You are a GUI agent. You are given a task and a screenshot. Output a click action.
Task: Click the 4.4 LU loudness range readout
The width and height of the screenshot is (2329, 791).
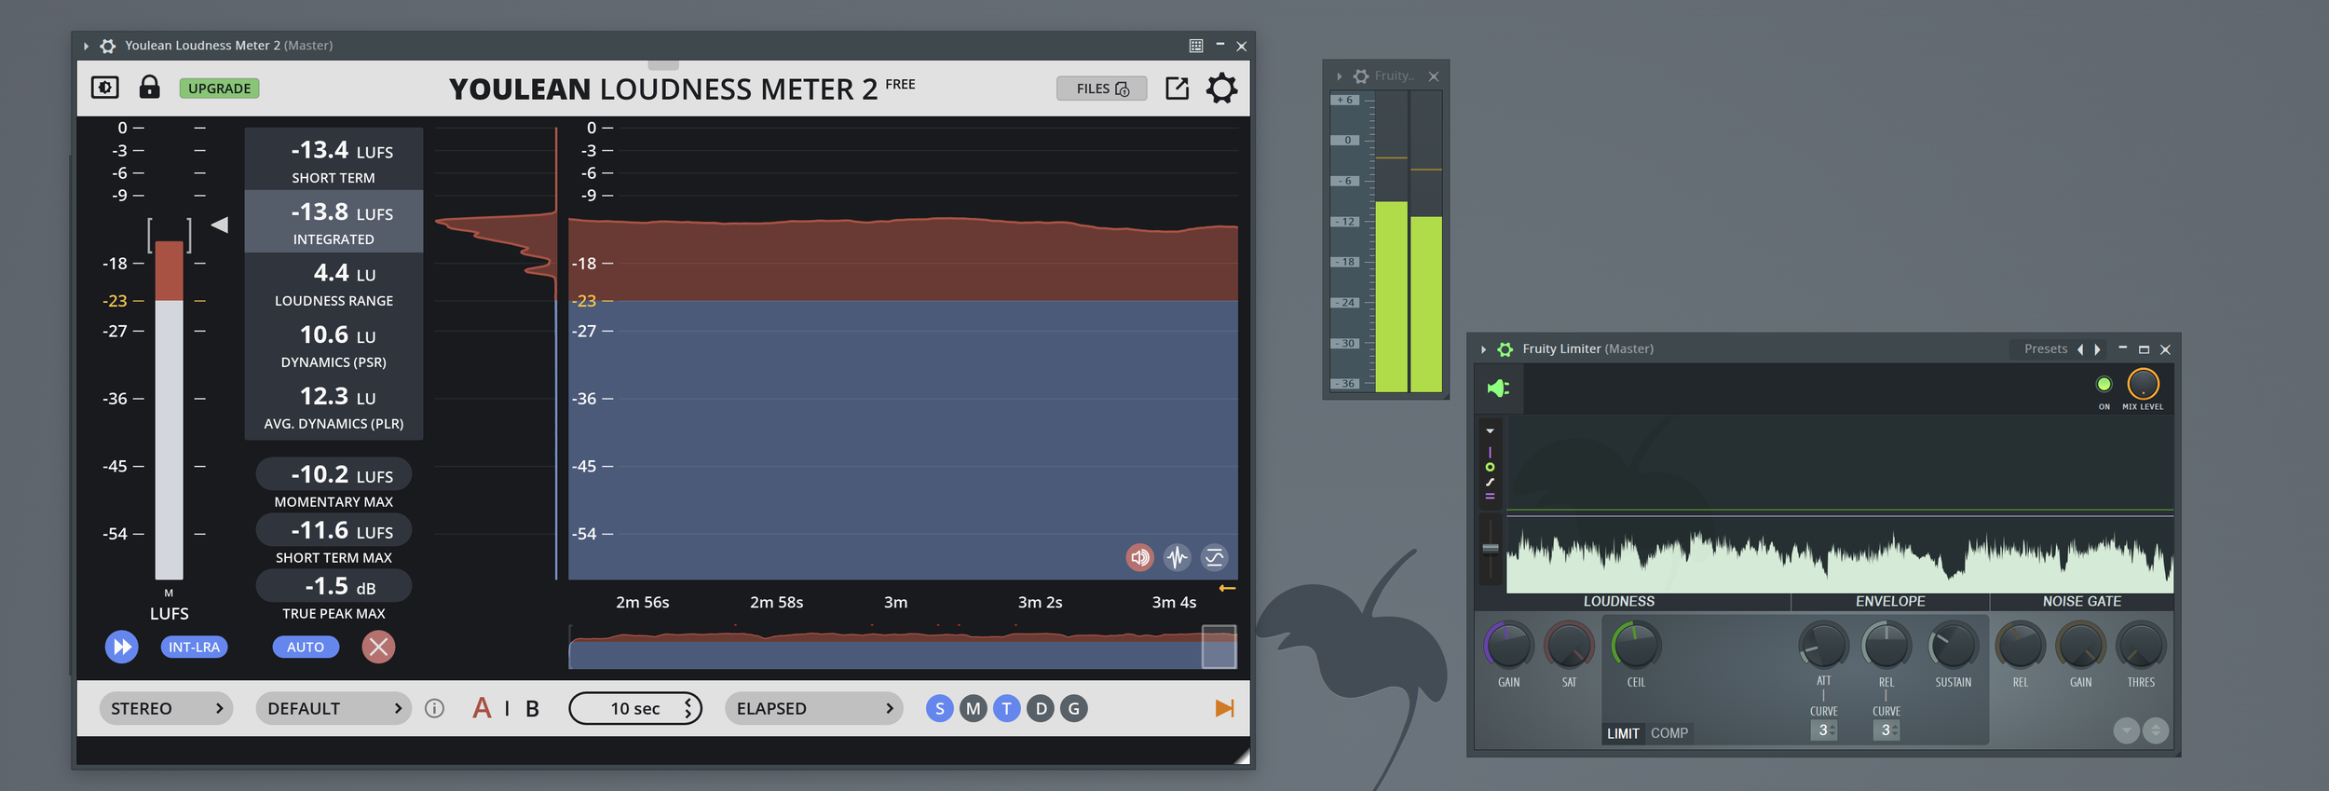pyautogui.click(x=334, y=283)
